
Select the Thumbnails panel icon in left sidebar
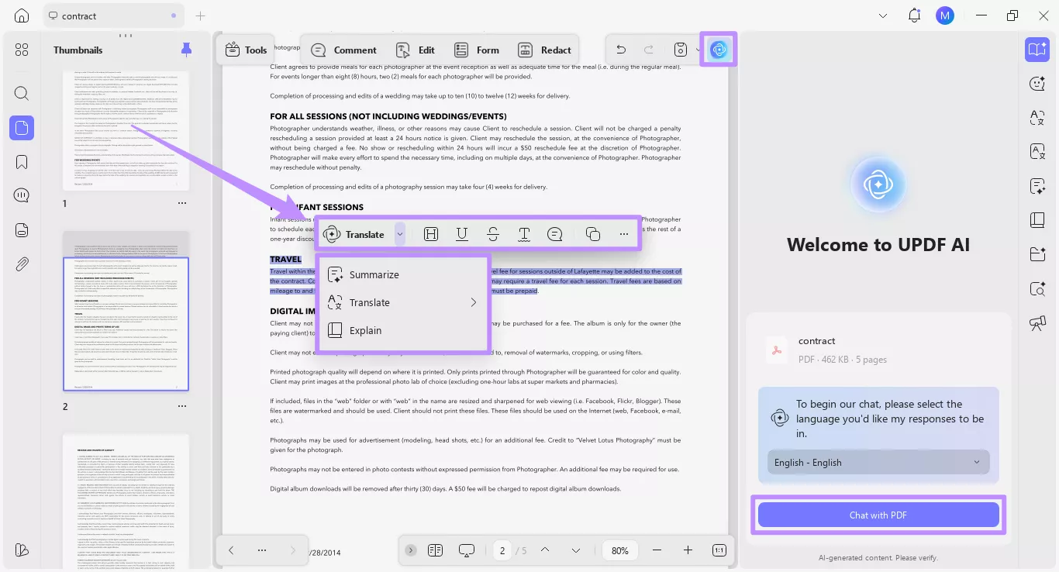[22, 128]
